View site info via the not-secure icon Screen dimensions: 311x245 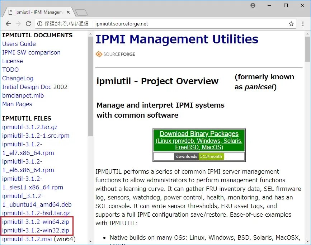pyautogui.click(x=40, y=24)
